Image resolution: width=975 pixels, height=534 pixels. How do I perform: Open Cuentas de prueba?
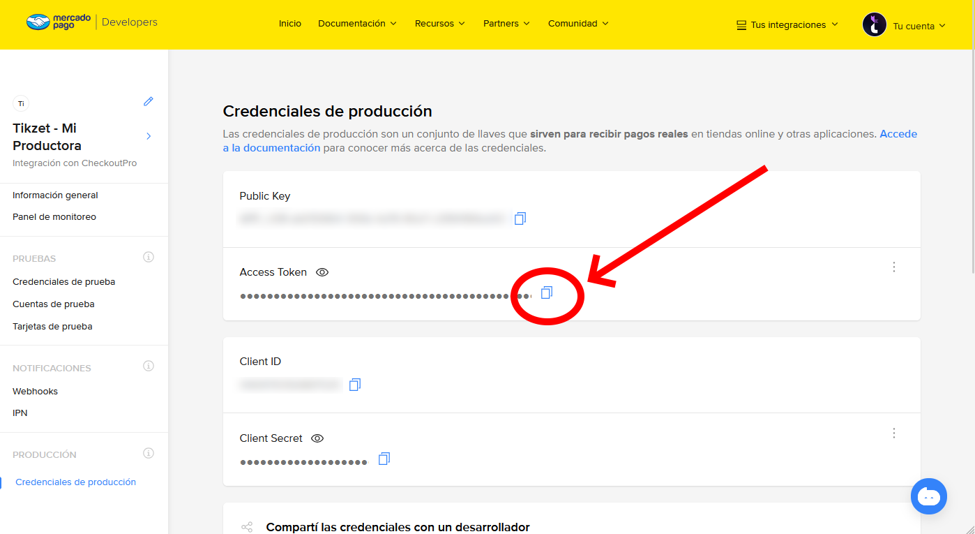click(x=53, y=304)
